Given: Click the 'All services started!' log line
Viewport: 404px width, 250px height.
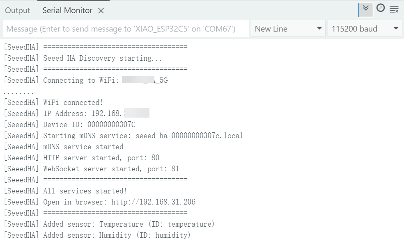Looking at the screenshot, I should pyautogui.click(x=85, y=191).
